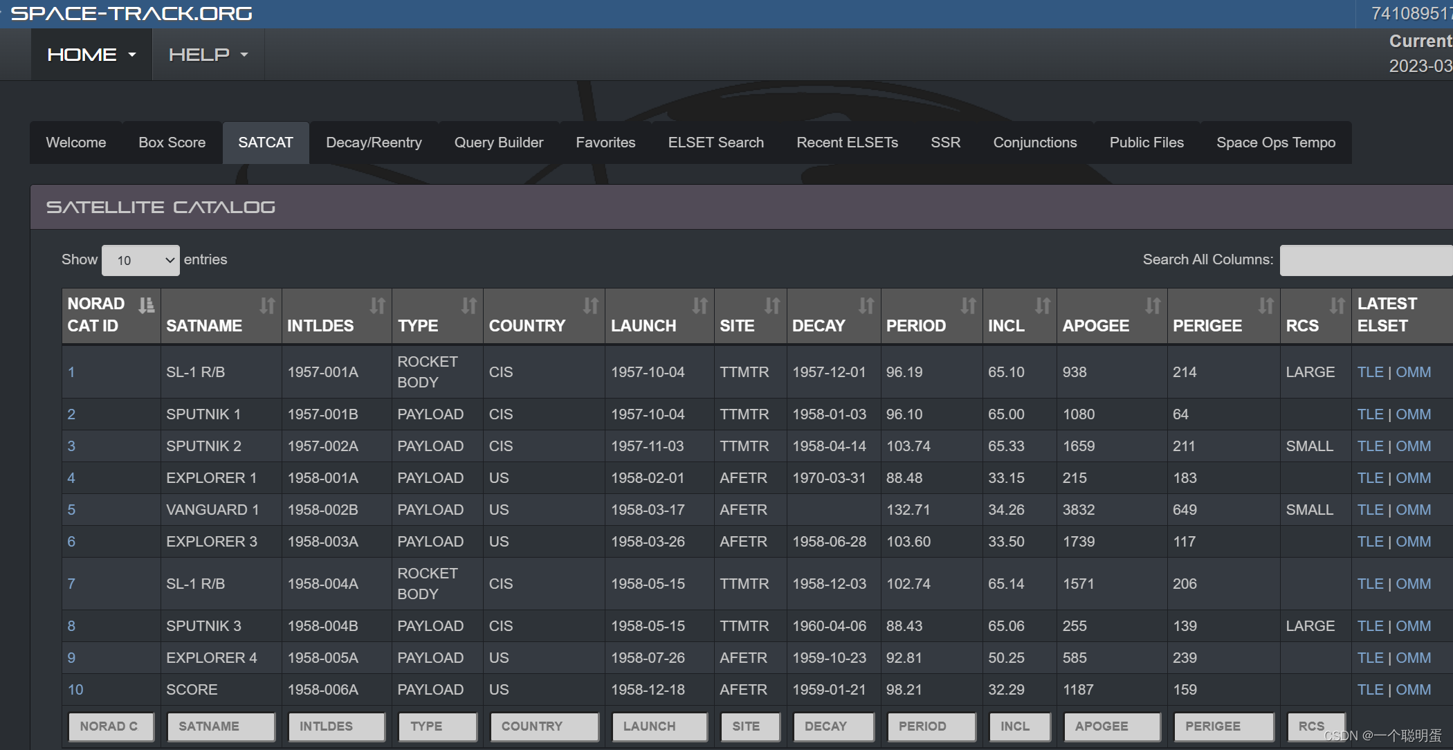Screen dimensions: 1453x750
Task: Sort satellites by LAUNCH date icon
Action: click(700, 305)
